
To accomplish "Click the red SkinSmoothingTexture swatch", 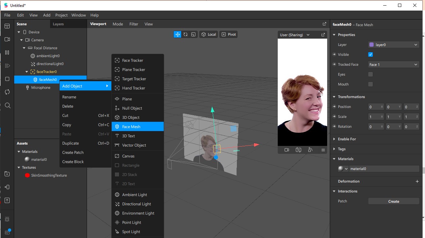I will coord(27,175).
